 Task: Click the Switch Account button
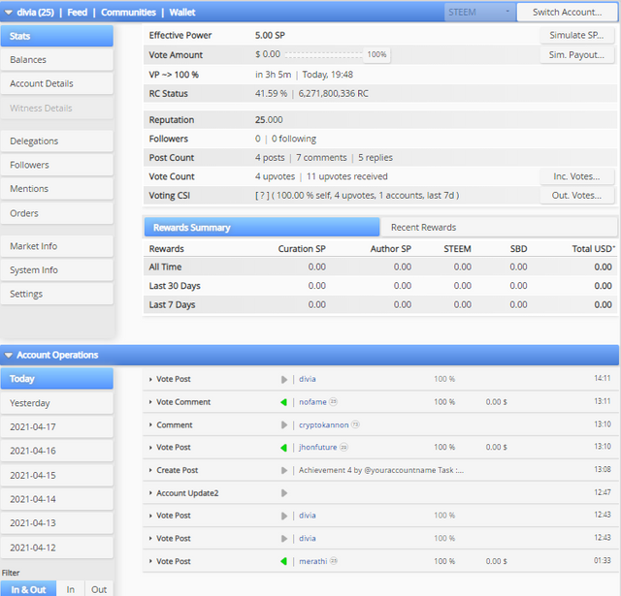pos(567,13)
